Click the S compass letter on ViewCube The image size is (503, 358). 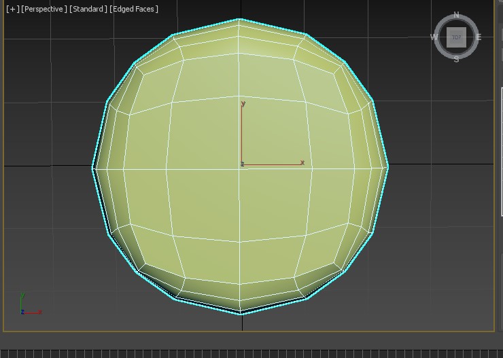pos(456,60)
